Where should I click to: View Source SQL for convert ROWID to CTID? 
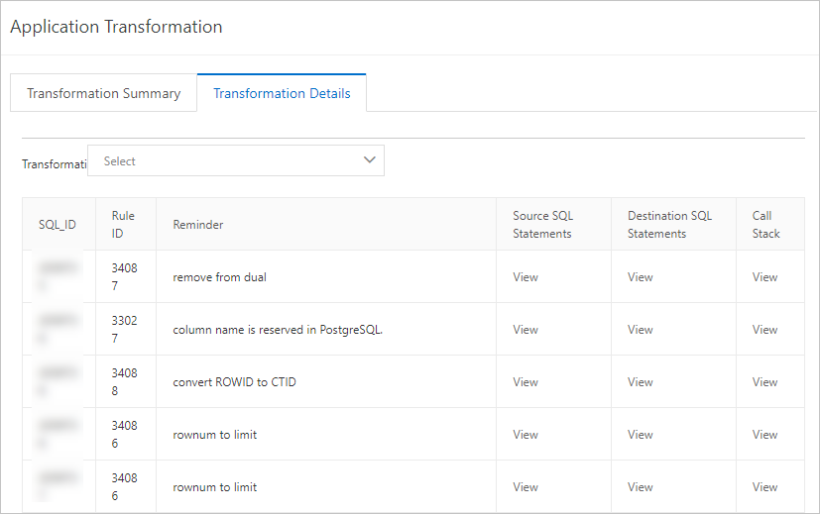526,382
